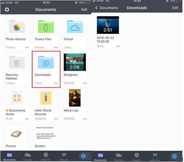184x162 pixels.
Task: Expand the three-dot menu for Mona Lisa
Action: [85, 119]
